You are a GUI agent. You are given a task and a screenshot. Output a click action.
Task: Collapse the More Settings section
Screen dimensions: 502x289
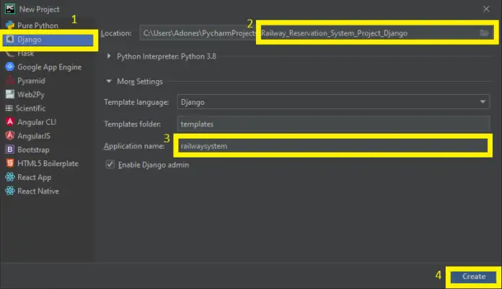[110, 81]
